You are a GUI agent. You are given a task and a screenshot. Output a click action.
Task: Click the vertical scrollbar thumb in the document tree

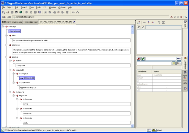[x=132, y=32]
